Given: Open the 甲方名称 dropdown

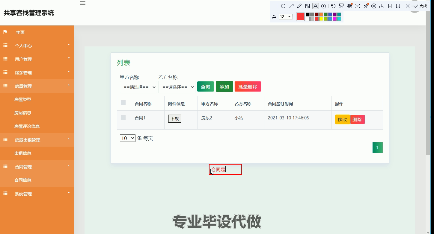Looking at the screenshot, I should [138, 87].
